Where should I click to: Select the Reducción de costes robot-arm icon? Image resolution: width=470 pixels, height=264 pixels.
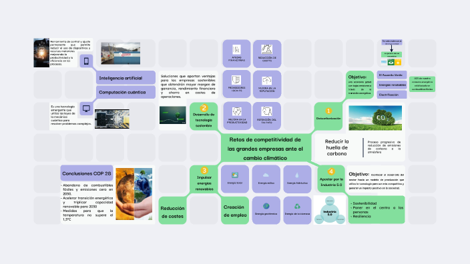tap(267, 49)
